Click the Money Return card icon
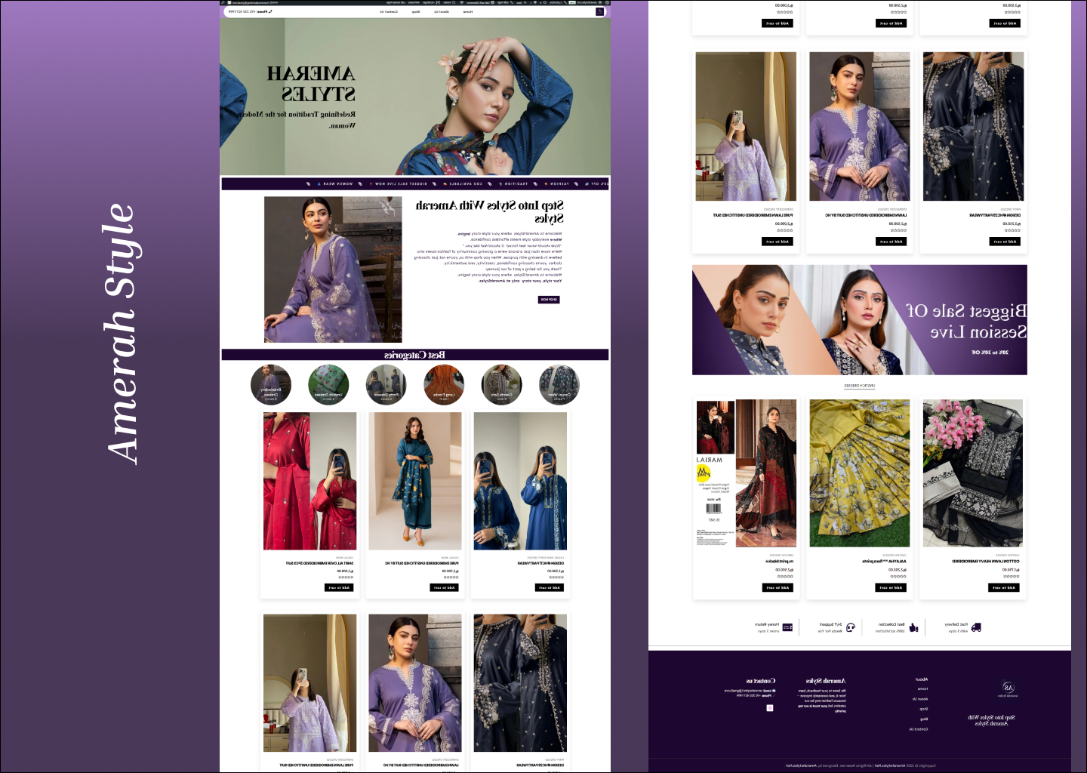 [x=787, y=627]
